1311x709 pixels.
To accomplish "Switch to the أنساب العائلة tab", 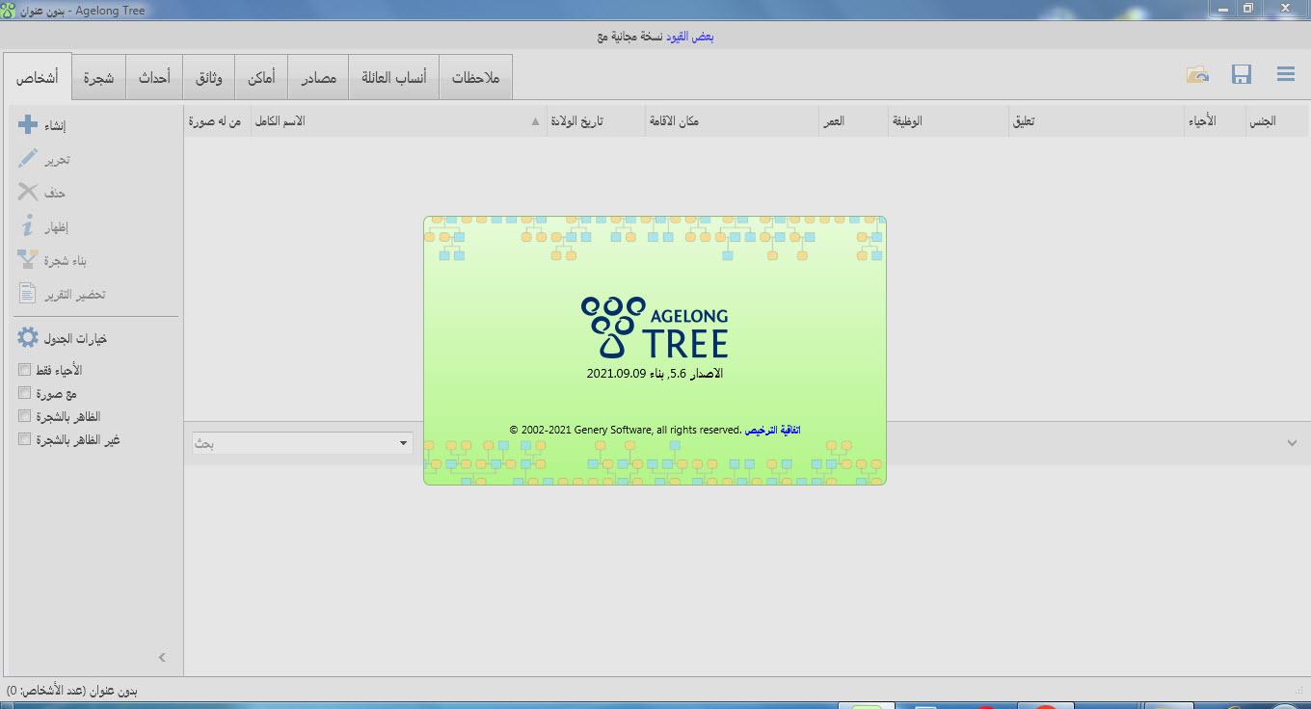I will (394, 77).
